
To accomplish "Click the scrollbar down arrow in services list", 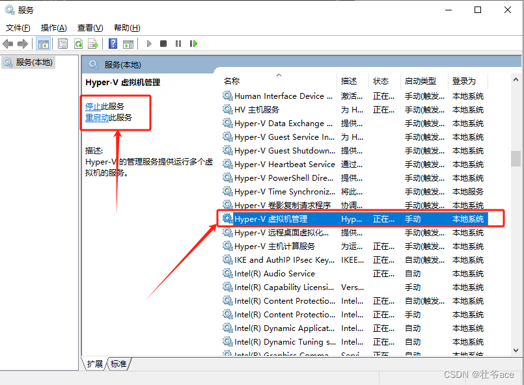I will point(516,351).
